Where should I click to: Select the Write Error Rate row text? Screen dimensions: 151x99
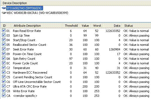click(x=24, y=91)
